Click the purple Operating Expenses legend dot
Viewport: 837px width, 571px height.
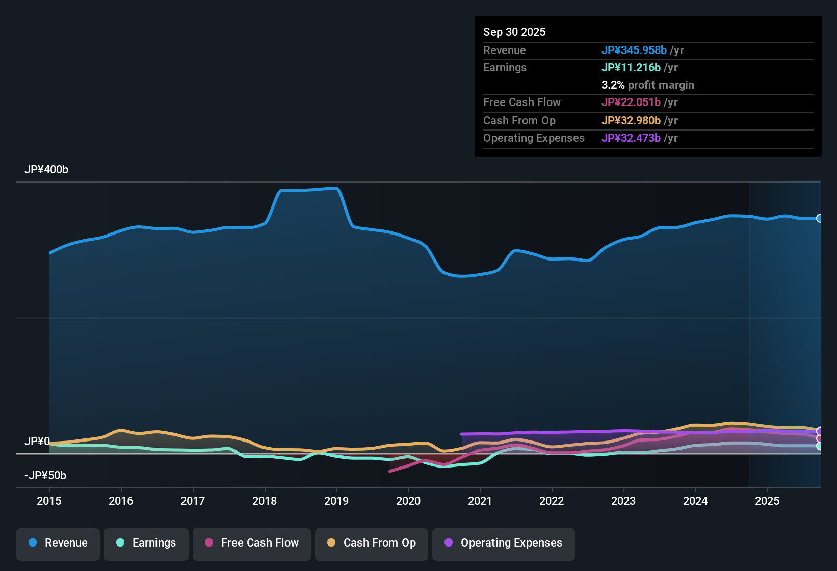pyautogui.click(x=448, y=543)
